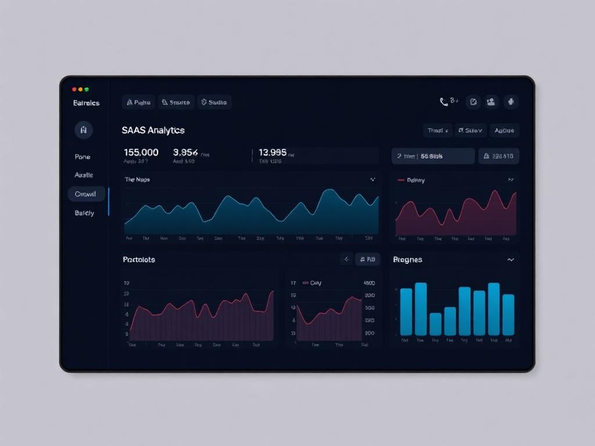The image size is (595, 446).
Task: Click the SAAS Analytics heading
Action: pos(153,130)
